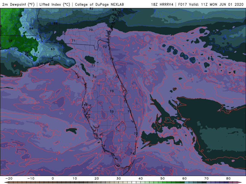
Task: Click the 60 label on color scale
Action: click(184, 178)
